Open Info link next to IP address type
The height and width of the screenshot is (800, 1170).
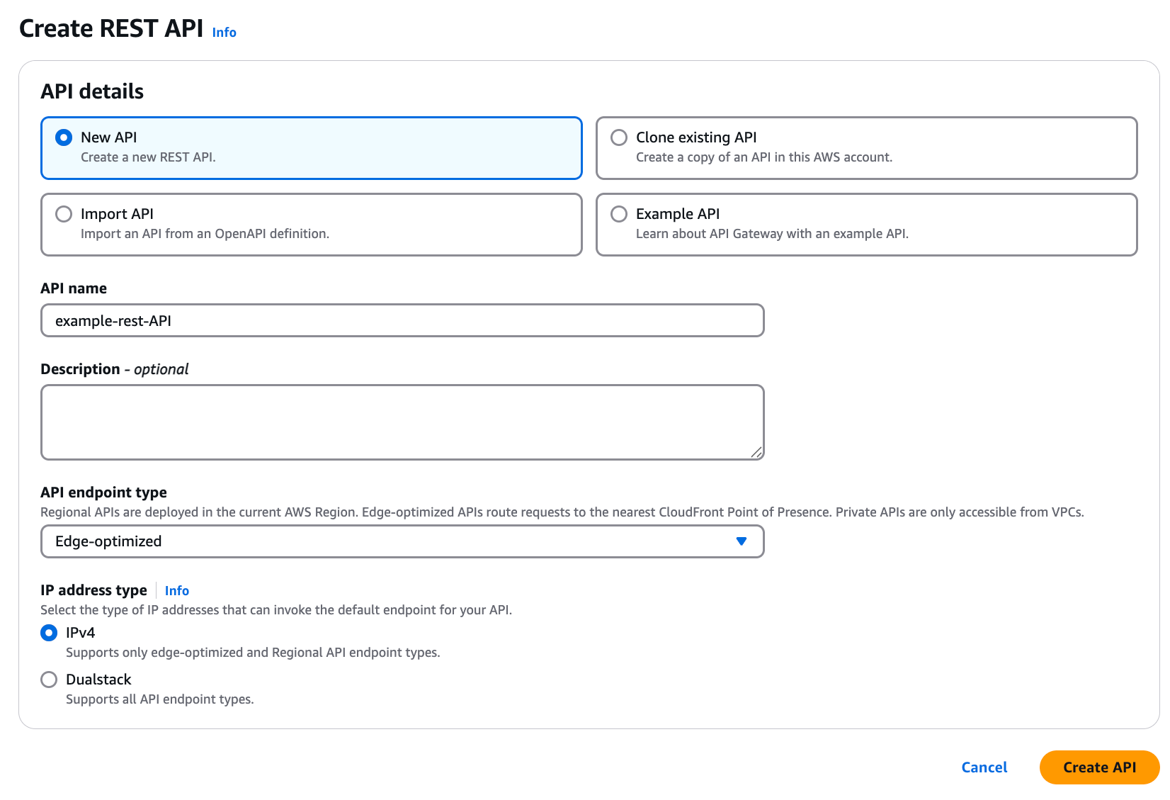point(176,591)
